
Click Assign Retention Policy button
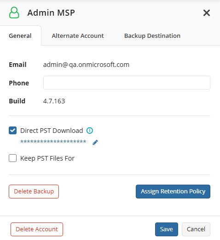pyautogui.click(x=173, y=192)
